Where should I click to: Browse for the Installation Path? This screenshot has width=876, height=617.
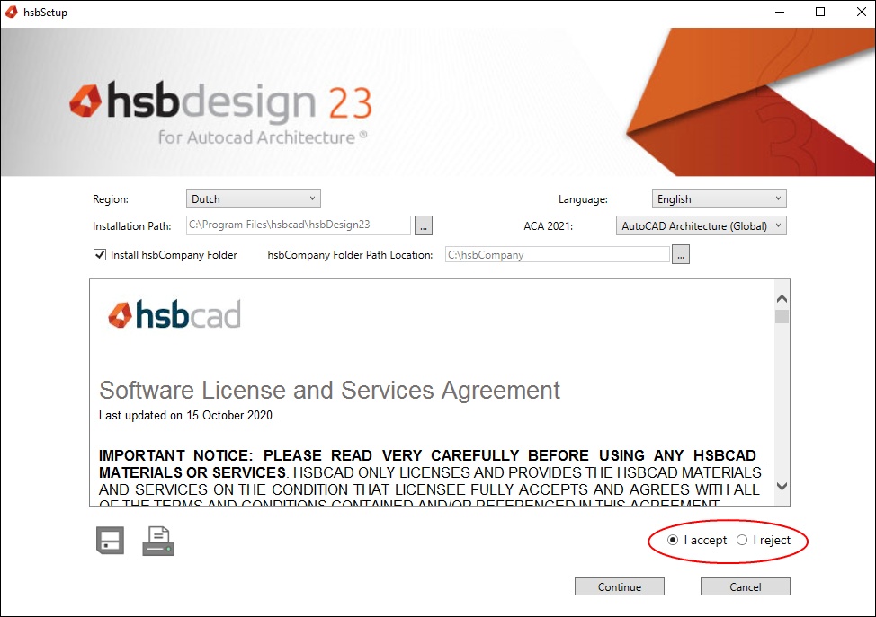(x=424, y=225)
